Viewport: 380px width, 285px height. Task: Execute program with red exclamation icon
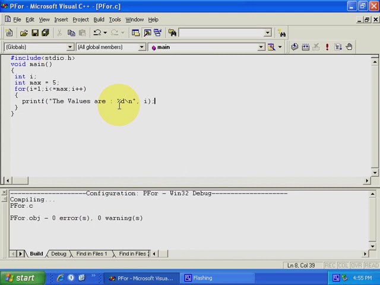tap(327, 47)
